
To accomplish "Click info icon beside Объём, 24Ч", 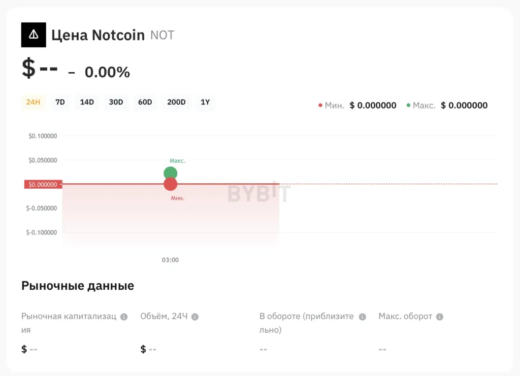I will pos(195,317).
